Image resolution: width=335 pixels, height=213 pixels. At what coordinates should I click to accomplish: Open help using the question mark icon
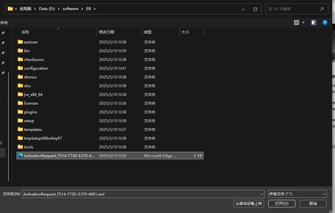pos(325,22)
